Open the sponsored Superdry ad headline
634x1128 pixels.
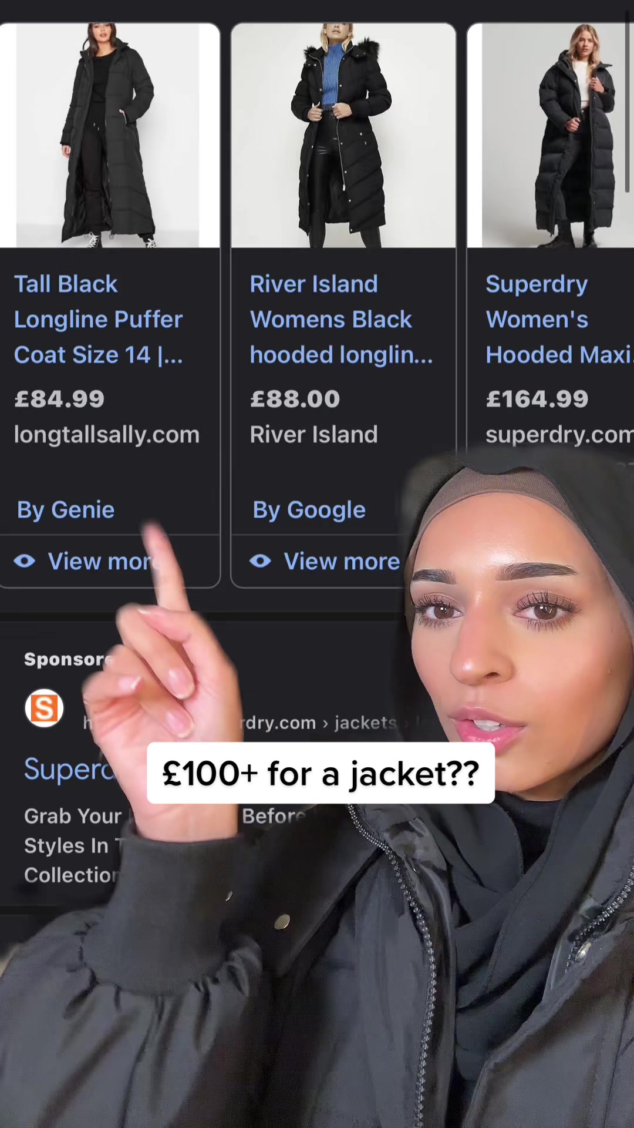[70, 768]
